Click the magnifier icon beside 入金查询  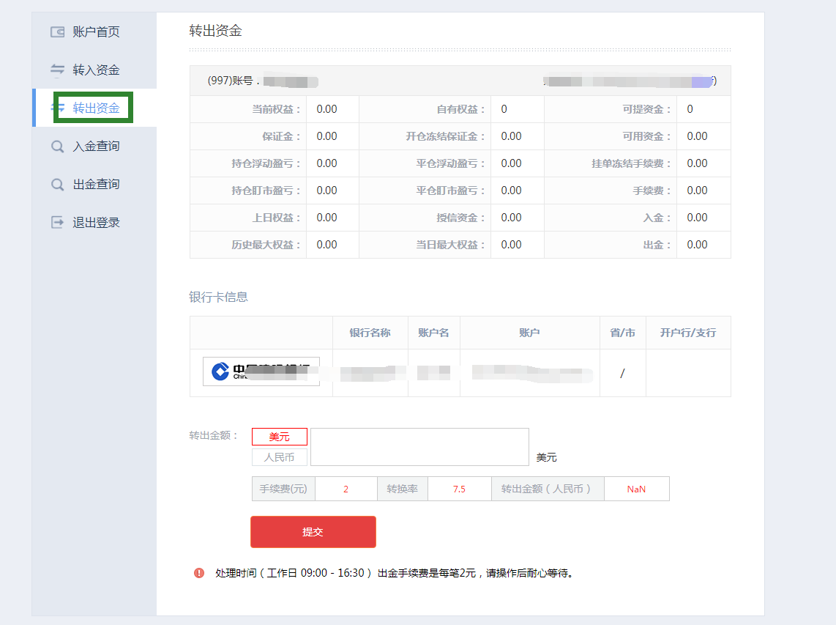click(x=57, y=147)
